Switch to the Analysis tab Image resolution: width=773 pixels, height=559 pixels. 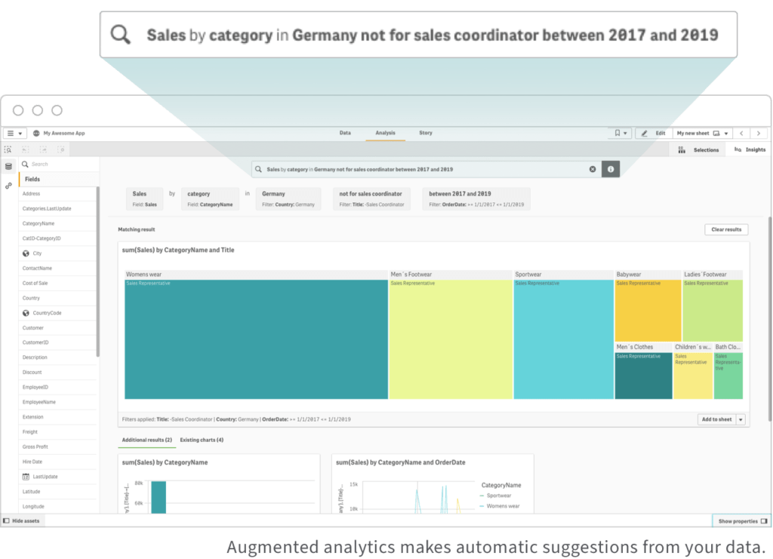coord(385,133)
